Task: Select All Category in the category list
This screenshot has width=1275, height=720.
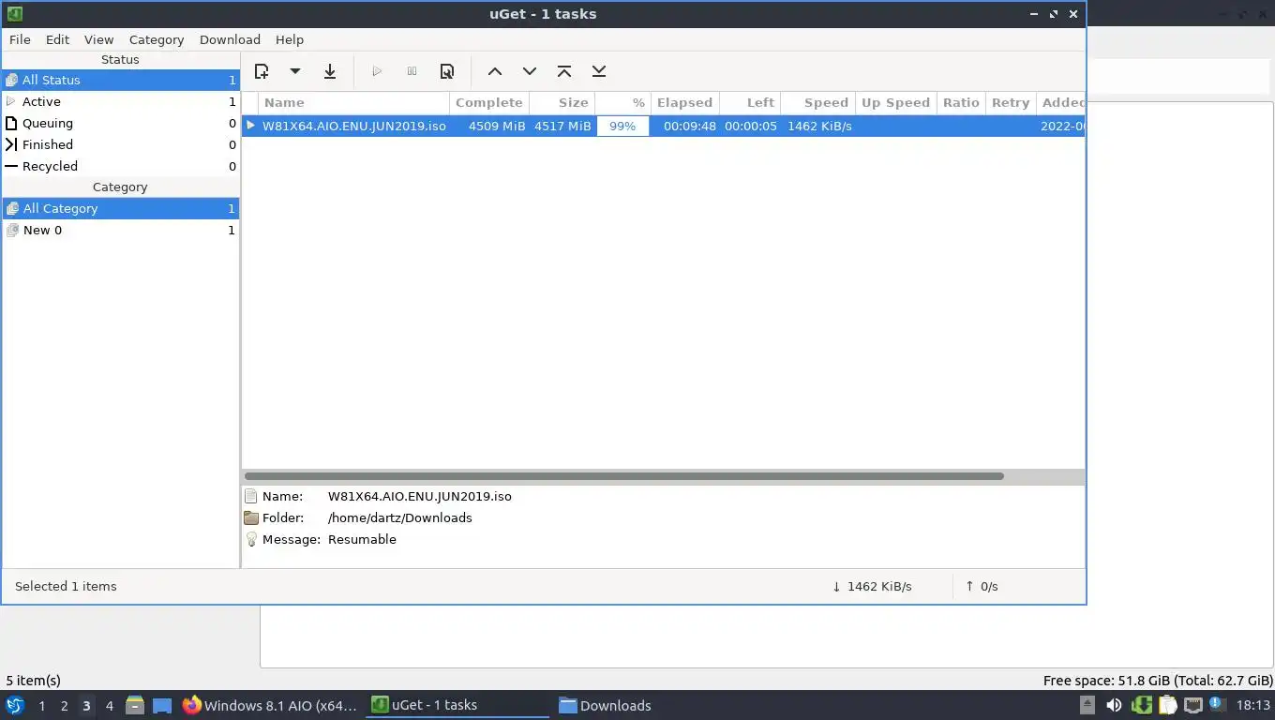Action: [120, 208]
